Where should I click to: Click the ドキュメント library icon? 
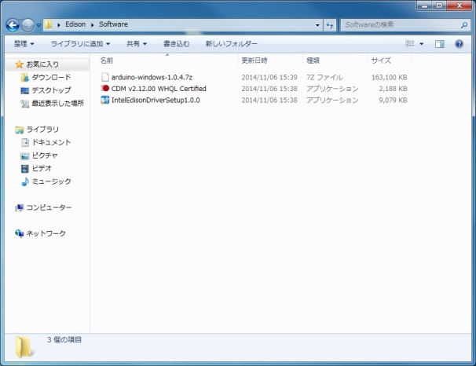coord(25,142)
